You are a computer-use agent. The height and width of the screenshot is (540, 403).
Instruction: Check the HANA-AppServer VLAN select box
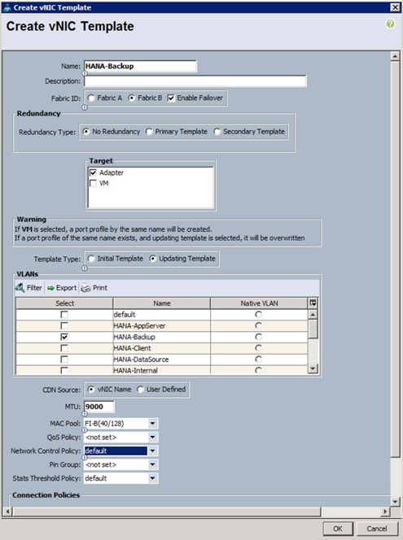64,325
